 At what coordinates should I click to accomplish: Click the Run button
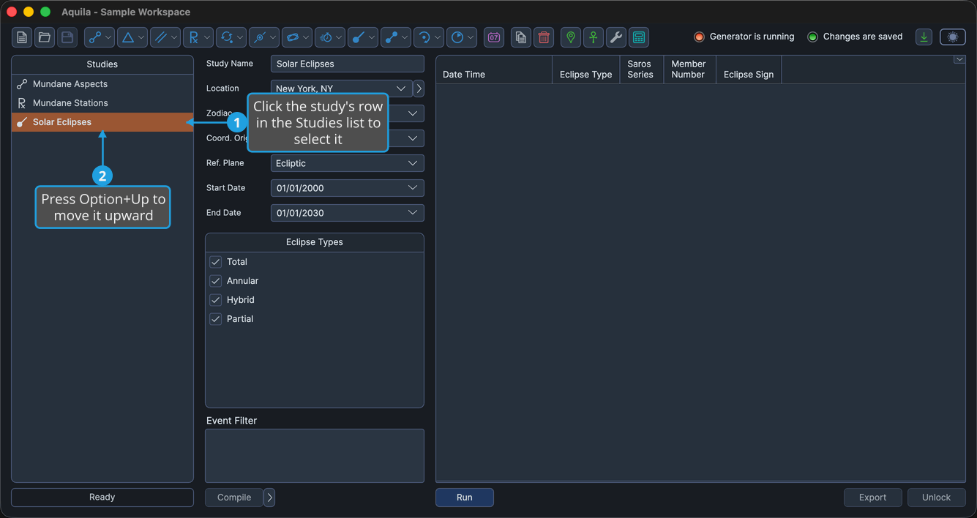coord(465,498)
